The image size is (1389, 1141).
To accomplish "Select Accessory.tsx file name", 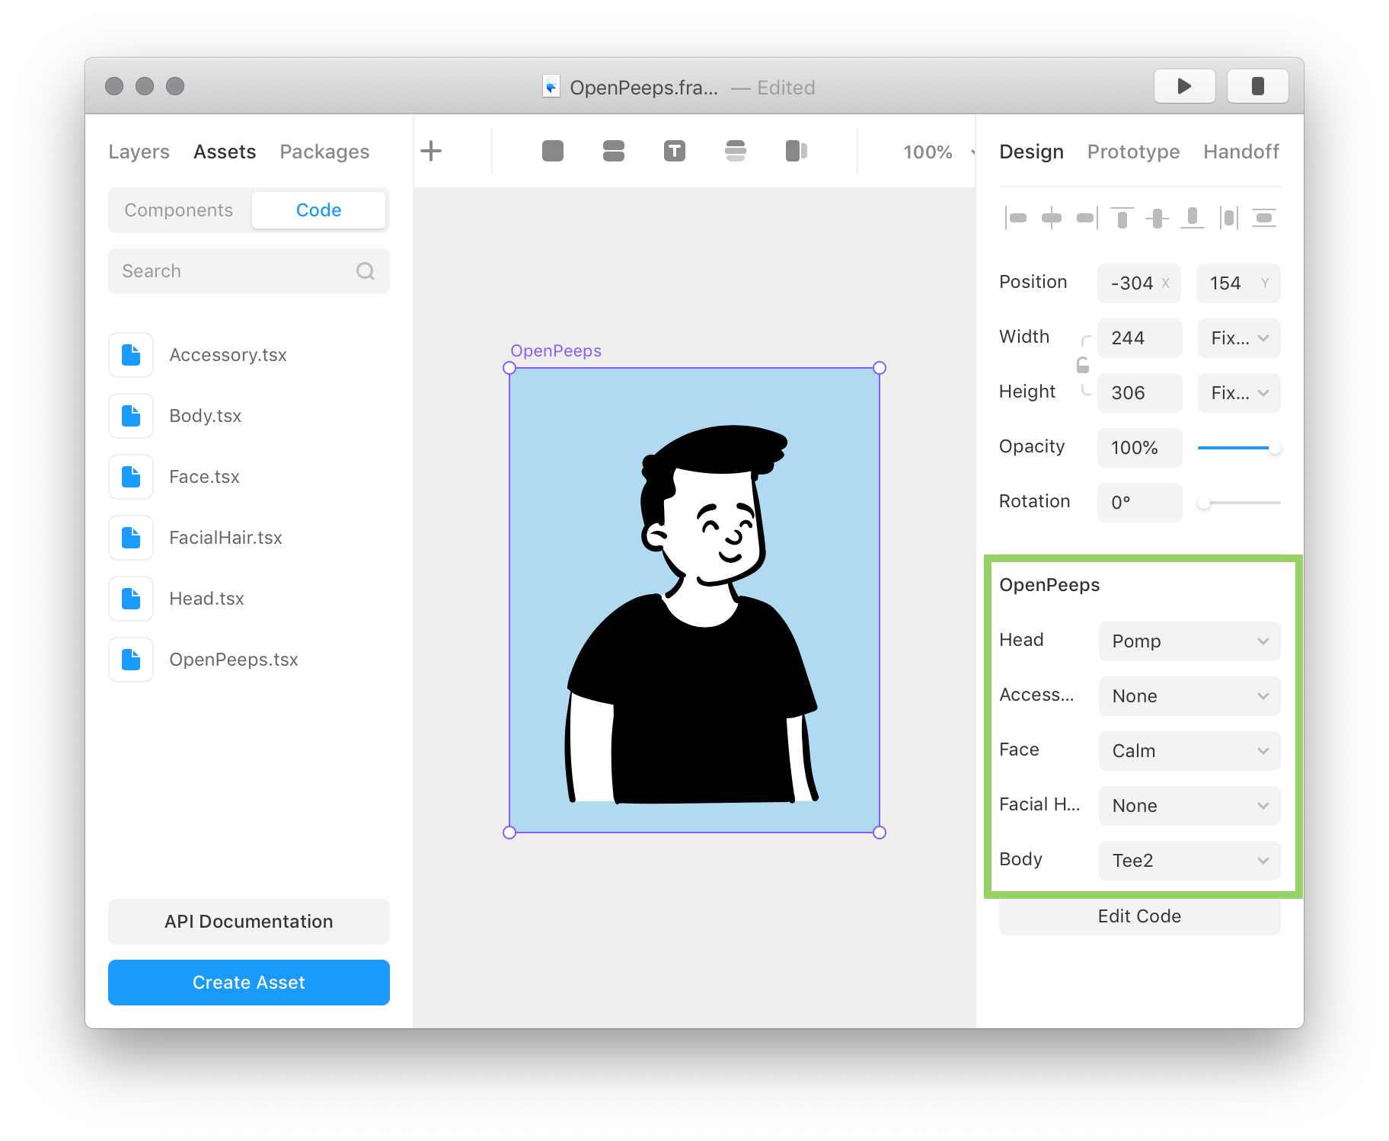I will coord(228,355).
